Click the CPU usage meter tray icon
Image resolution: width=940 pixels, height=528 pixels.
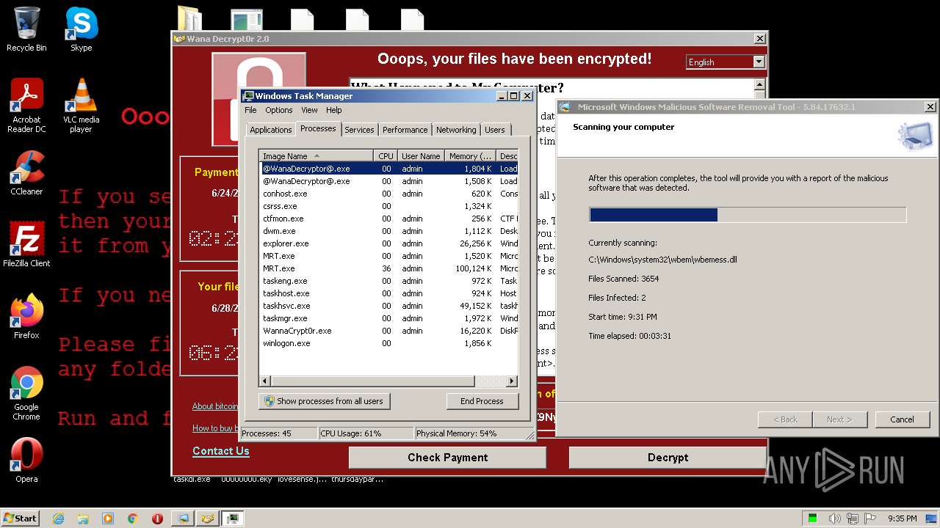pos(813,518)
